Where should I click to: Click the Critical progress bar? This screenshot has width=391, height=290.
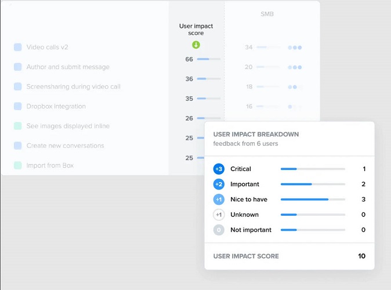click(312, 169)
